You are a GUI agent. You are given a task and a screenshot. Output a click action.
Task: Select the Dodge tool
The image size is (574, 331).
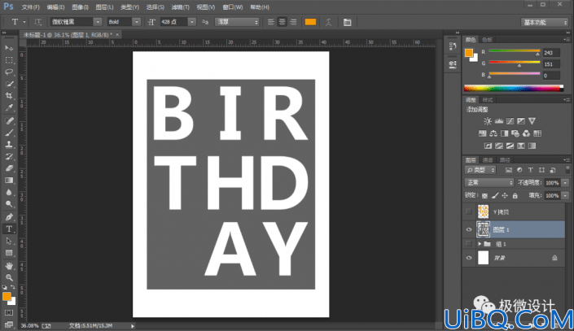[9, 204]
